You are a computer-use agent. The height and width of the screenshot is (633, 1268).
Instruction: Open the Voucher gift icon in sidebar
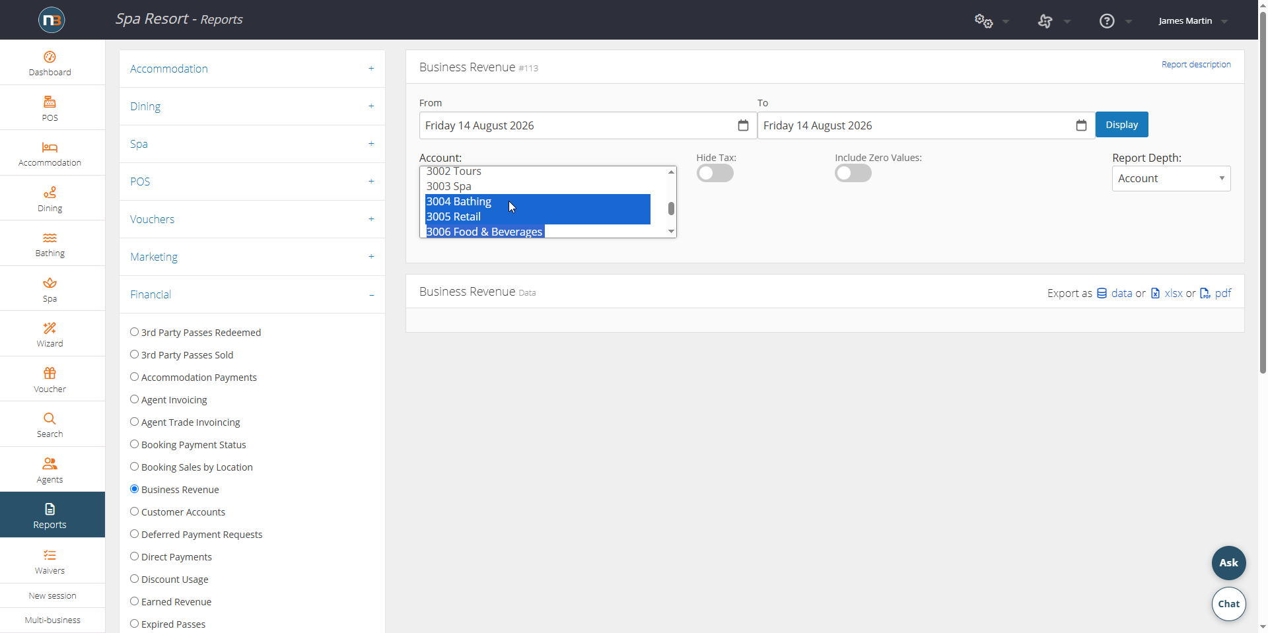coord(50,374)
